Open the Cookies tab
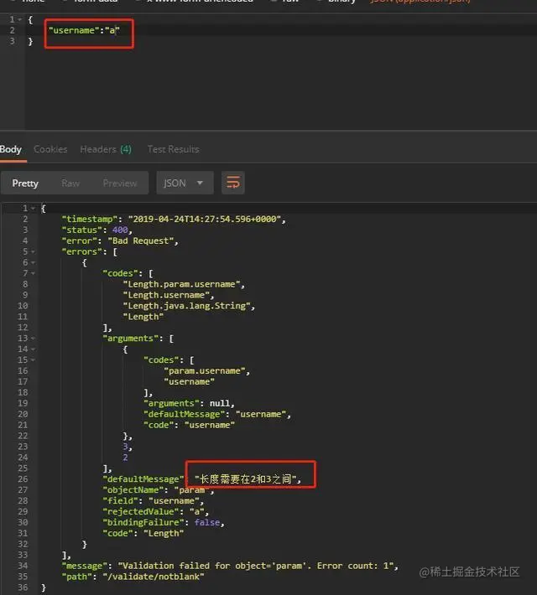The image size is (537, 595). pos(50,149)
